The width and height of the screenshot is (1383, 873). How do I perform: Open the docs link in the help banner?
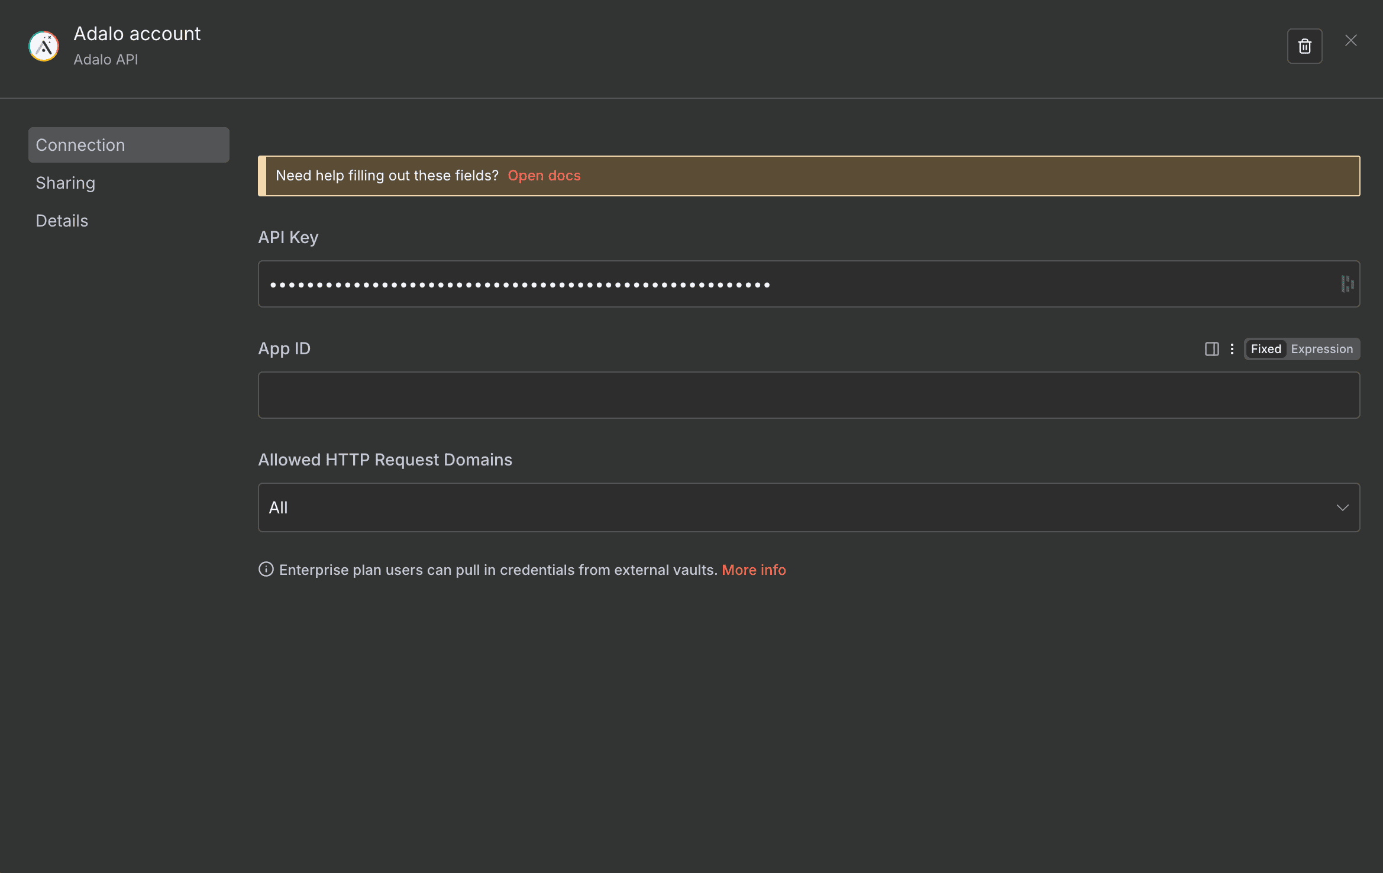544,176
